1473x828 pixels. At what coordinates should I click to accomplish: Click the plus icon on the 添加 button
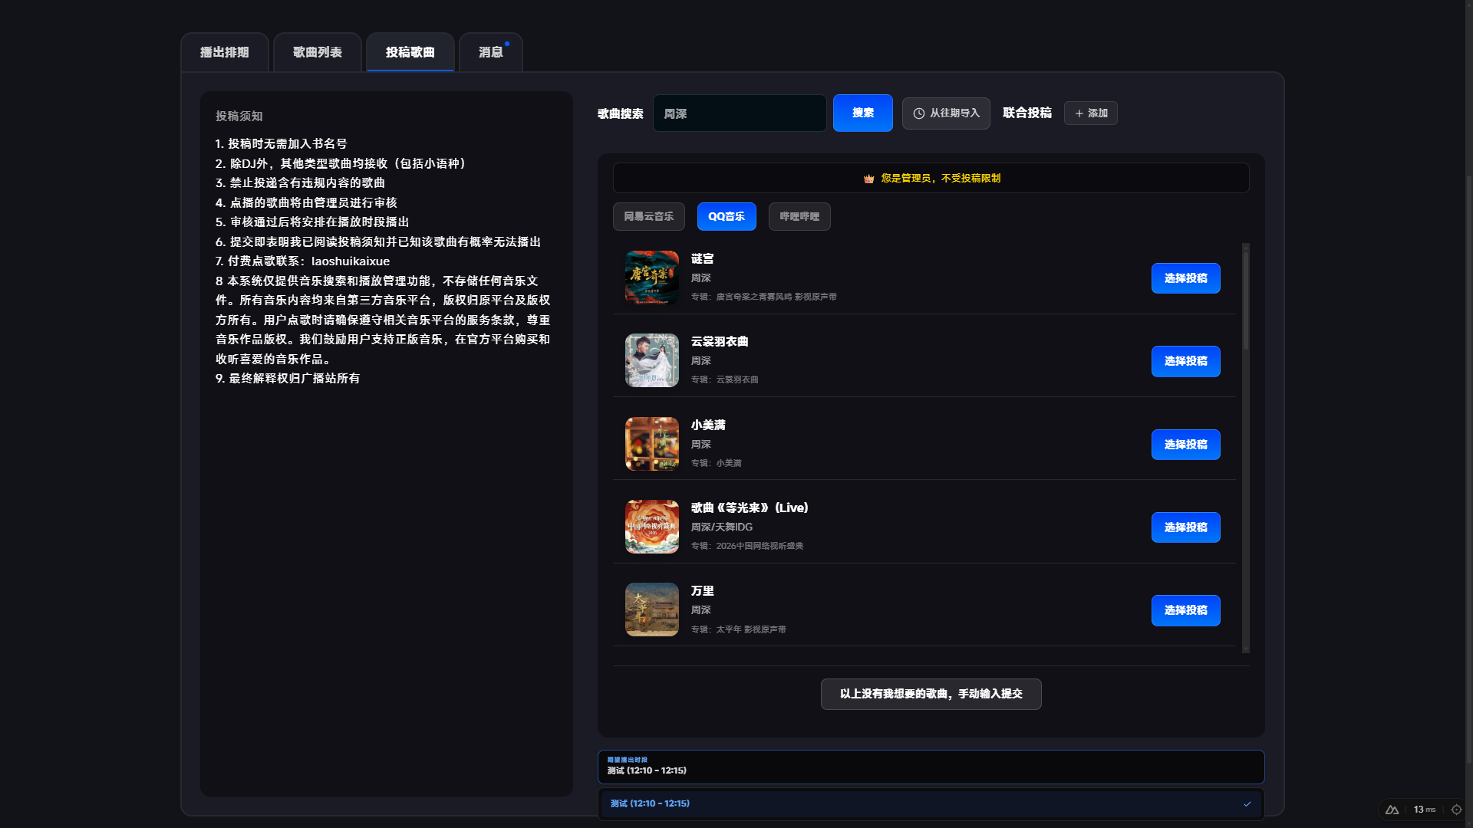pyautogui.click(x=1079, y=113)
